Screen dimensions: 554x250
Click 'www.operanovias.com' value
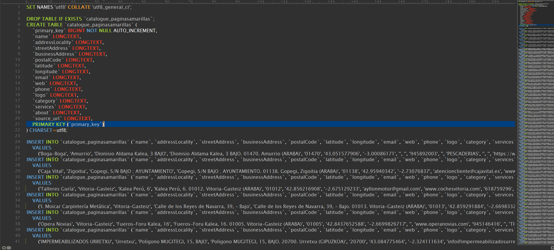pos(441,224)
